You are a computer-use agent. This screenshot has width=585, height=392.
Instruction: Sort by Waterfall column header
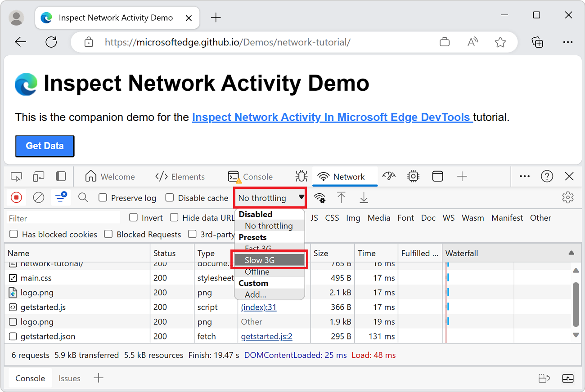511,253
